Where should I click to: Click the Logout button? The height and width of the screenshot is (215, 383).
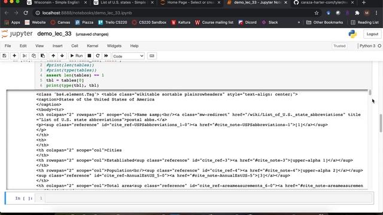coord(372,34)
